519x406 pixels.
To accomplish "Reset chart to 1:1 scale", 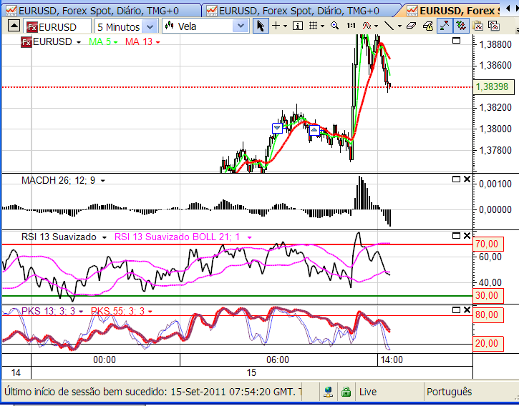I will pyautogui.click(x=351, y=26).
